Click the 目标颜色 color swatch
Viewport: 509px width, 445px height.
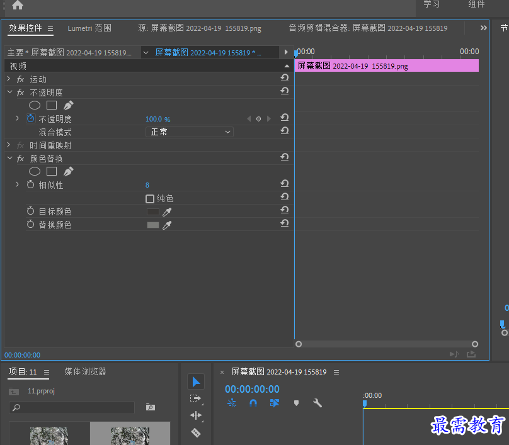153,212
